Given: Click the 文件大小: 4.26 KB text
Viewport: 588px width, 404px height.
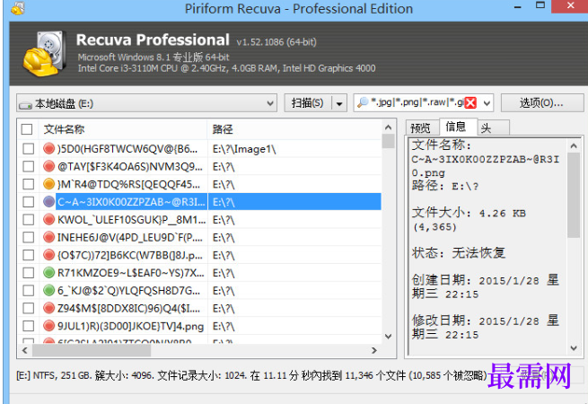Looking at the screenshot, I should click(469, 213).
